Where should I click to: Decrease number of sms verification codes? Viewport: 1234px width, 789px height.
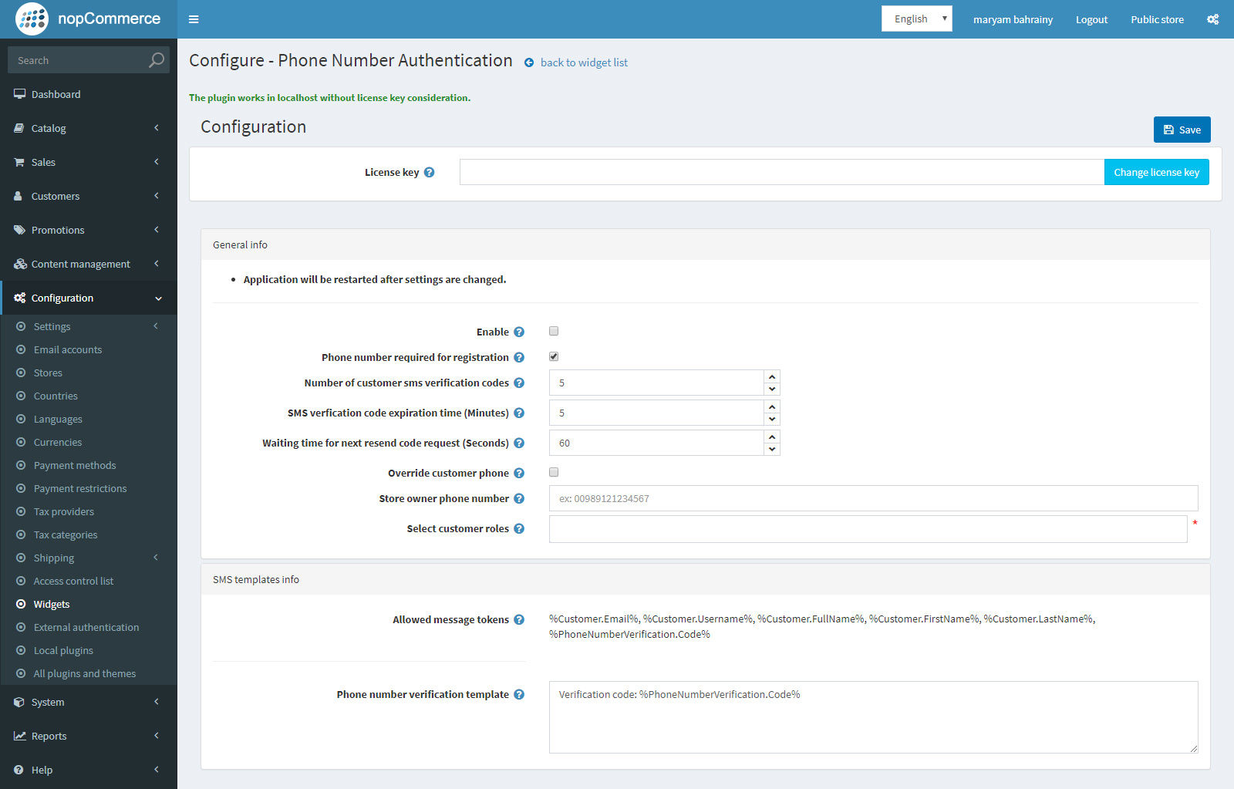click(772, 389)
